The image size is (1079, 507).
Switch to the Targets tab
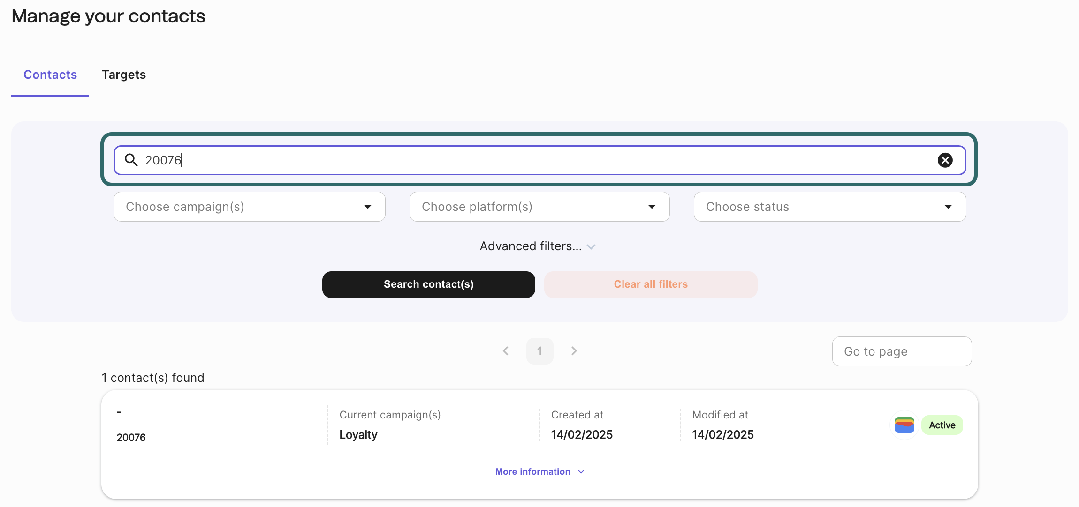click(x=124, y=75)
